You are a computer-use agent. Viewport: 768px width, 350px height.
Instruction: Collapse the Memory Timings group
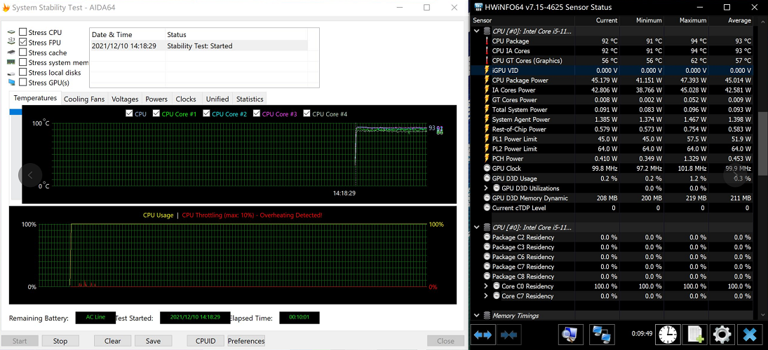[x=477, y=316]
